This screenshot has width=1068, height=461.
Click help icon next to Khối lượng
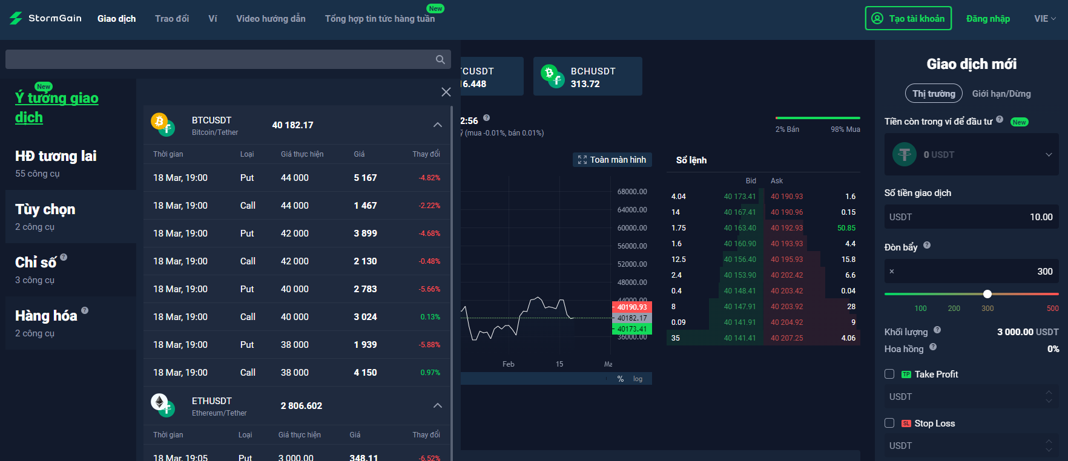pos(937,330)
